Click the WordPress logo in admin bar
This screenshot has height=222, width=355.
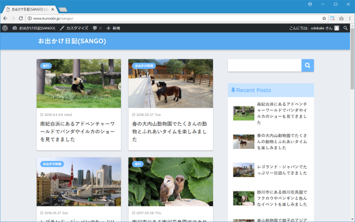pos(5,28)
